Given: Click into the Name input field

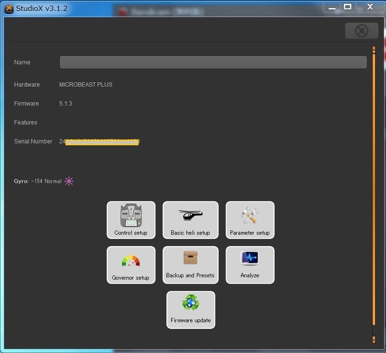Looking at the screenshot, I should 213,62.
